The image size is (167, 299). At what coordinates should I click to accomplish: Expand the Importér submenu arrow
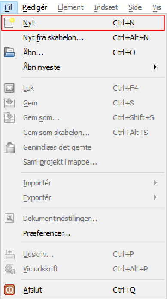point(155,183)
